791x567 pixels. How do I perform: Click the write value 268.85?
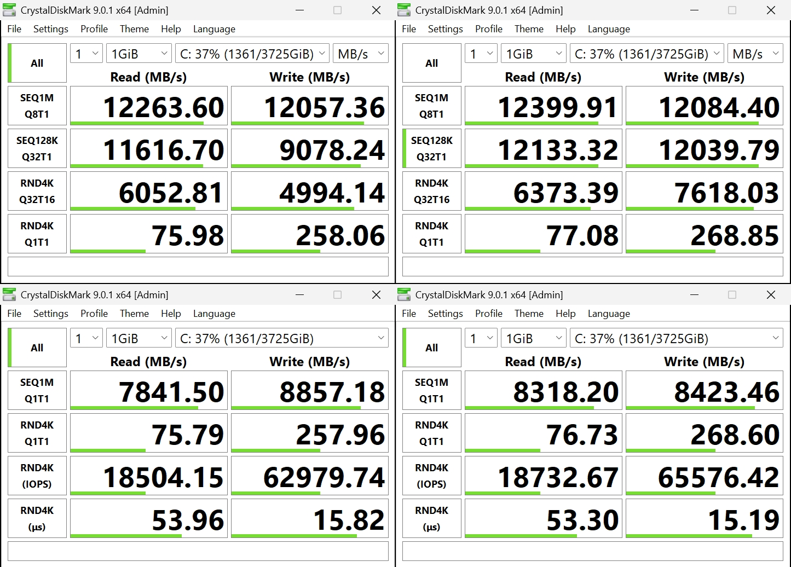705,234
